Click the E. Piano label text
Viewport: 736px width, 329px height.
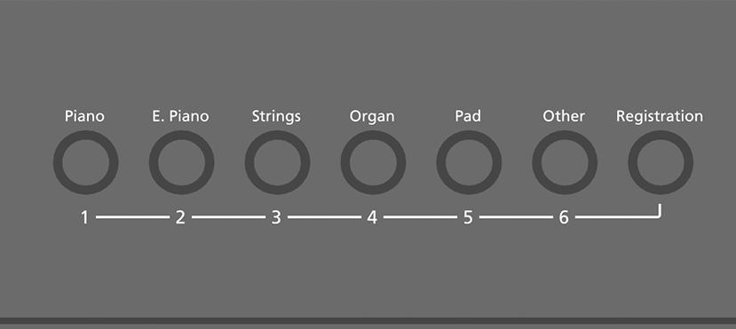[180, 116]
